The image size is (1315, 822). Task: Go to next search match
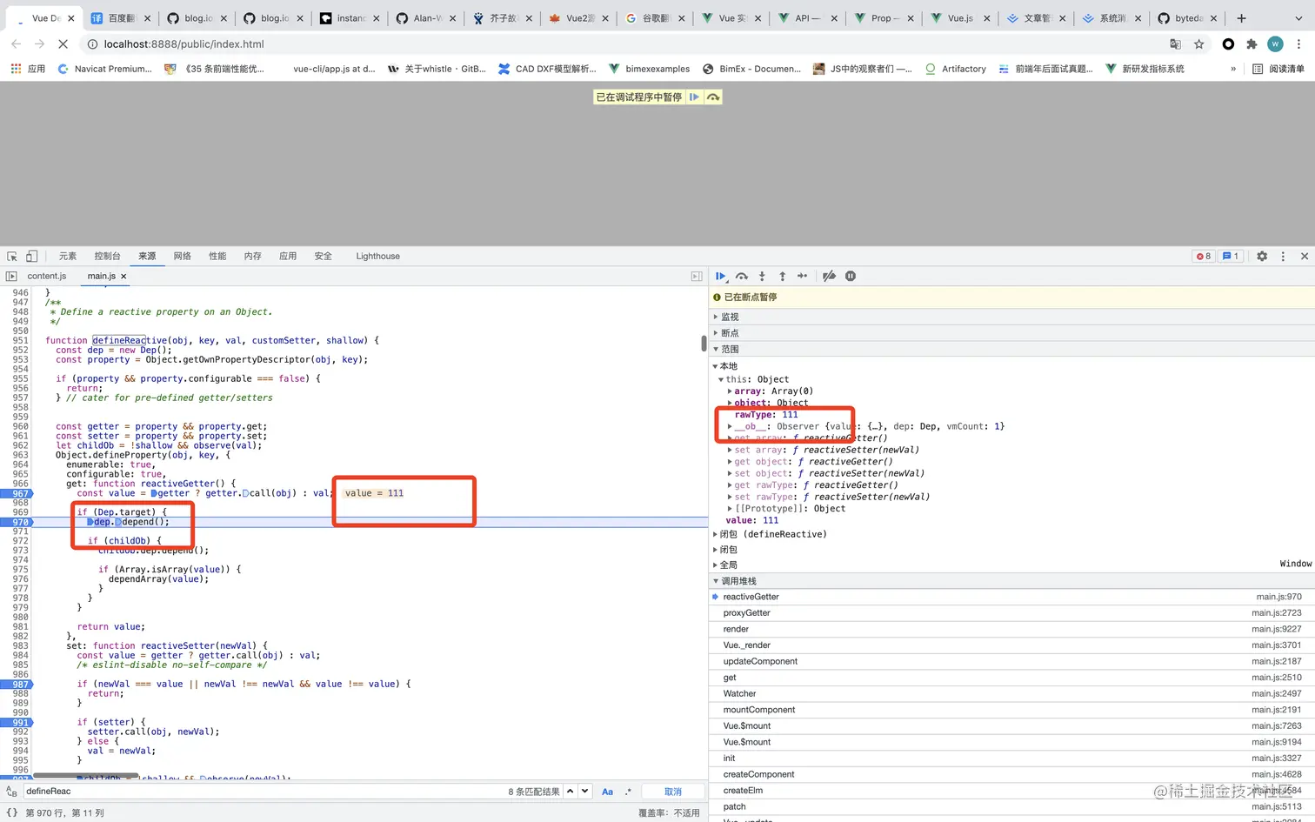585,792
